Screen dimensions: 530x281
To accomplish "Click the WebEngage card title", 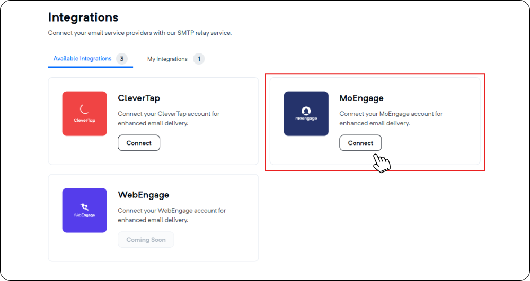I will point(143,195).
